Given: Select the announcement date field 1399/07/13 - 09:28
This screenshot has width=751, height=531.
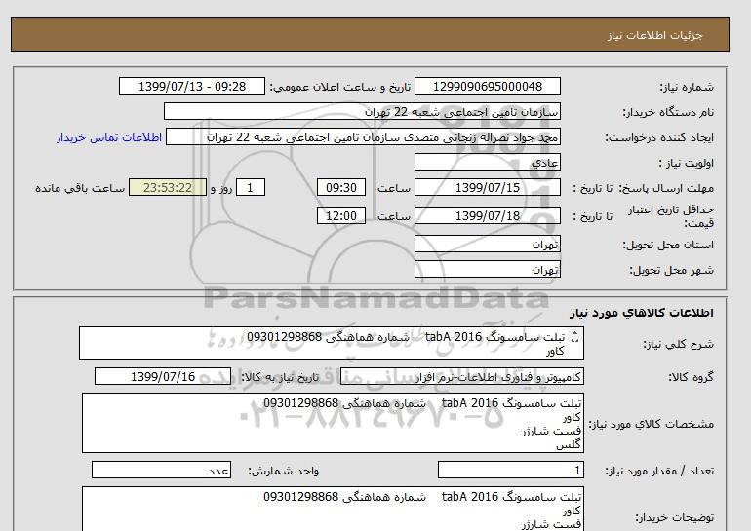Looking at the screenshot, I should (x=191, y=87).
